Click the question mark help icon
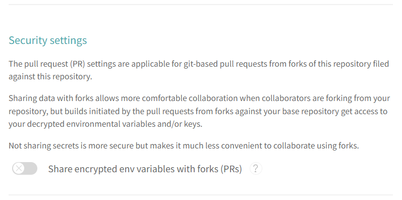The width and height of the screenshot is (402, 200). [x=256, y=169]
